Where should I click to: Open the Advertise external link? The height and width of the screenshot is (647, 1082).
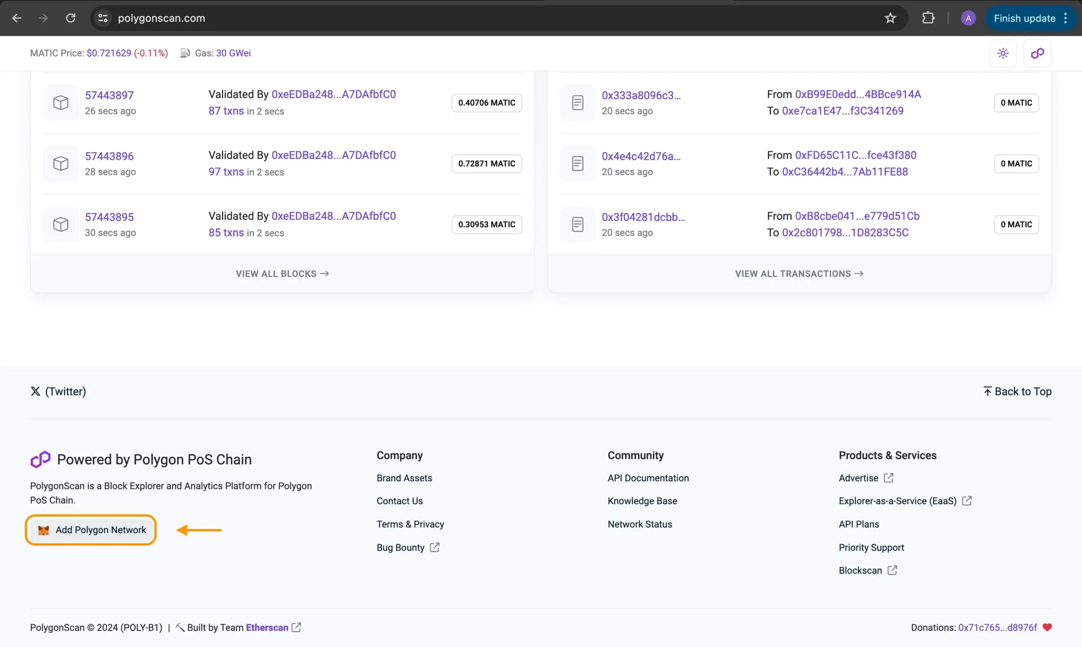tap(866, 478)
